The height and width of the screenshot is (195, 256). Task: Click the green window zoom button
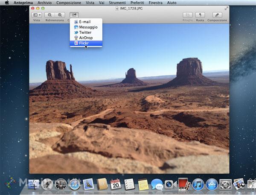[x=43, y=9]
